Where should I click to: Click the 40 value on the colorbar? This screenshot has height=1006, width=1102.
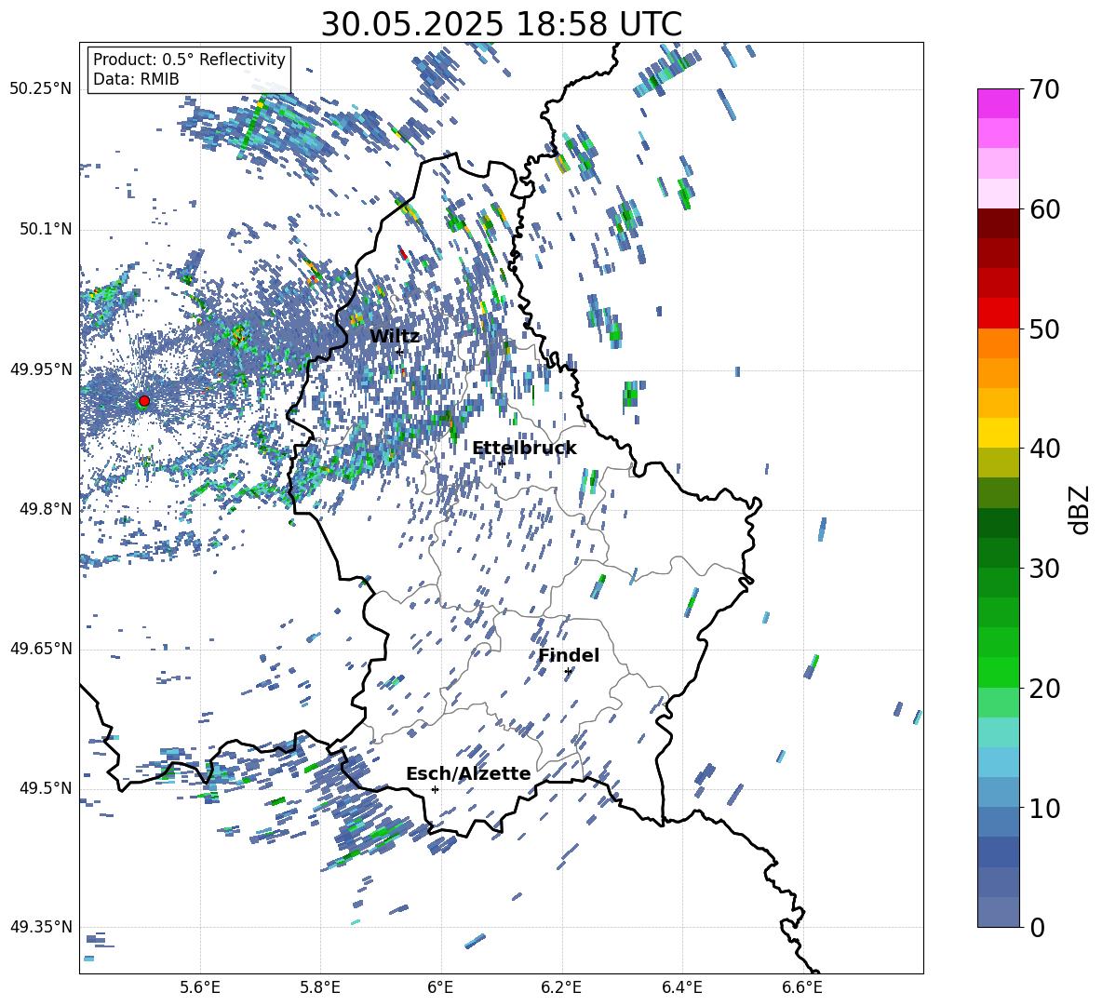(x=1044, y=449)
